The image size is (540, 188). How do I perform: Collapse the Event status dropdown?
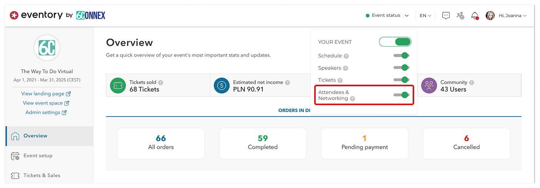tap(387, 16)
